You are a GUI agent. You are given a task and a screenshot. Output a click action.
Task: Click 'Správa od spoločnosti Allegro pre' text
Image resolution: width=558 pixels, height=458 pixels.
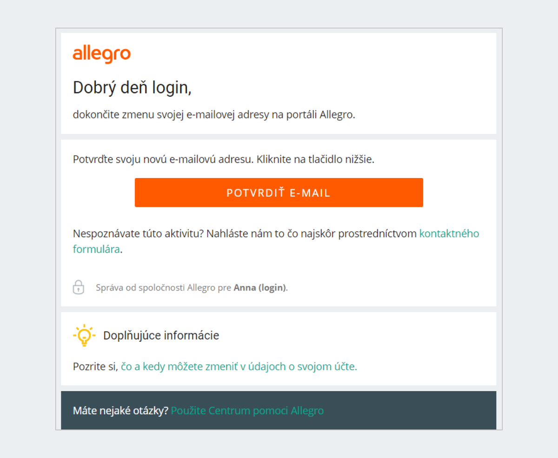tap(163, 287)
